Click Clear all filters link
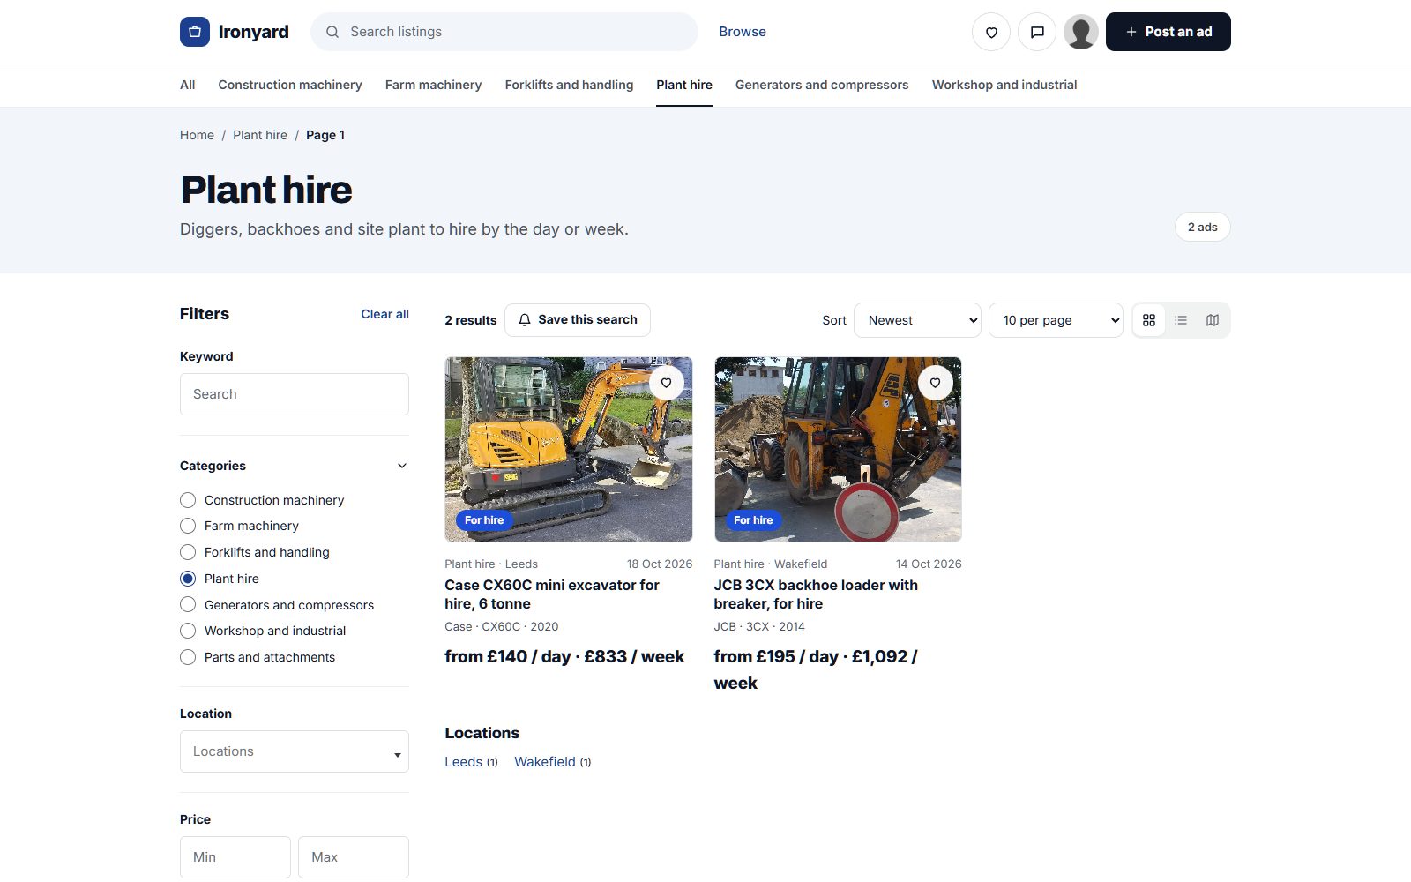Image resolution: width=1411 pixels, height=882 pixels. [384, 314]
